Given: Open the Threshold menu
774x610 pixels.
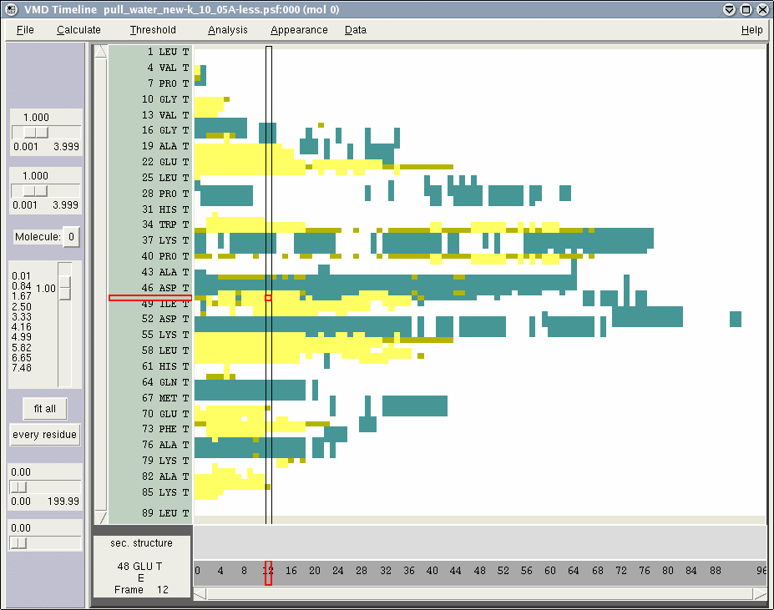Looking at the screenshot, I should click(x=153, y=30).
